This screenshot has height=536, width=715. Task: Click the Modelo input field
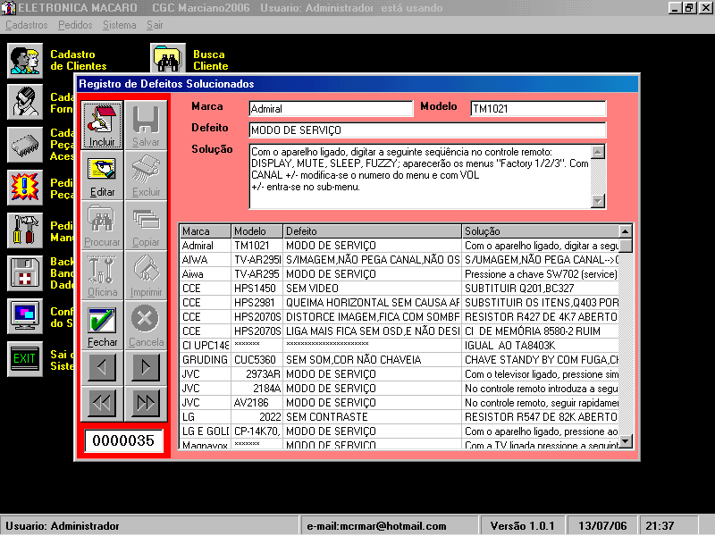[x=538, y=108]
